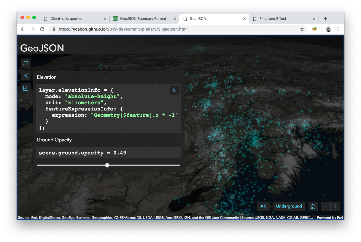Collapse the panel using the double-chevron icon

coord(26,75)
